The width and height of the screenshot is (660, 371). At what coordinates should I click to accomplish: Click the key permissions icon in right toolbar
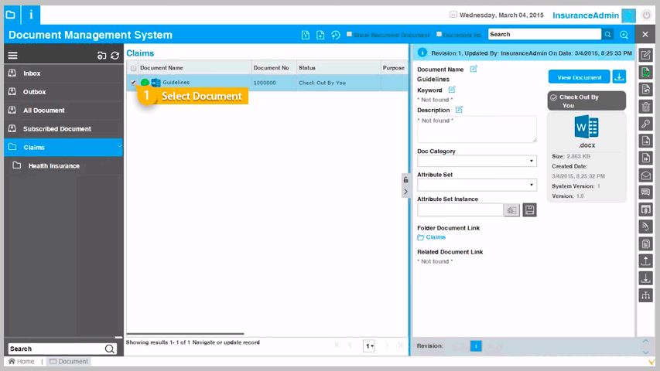point(646,124)
